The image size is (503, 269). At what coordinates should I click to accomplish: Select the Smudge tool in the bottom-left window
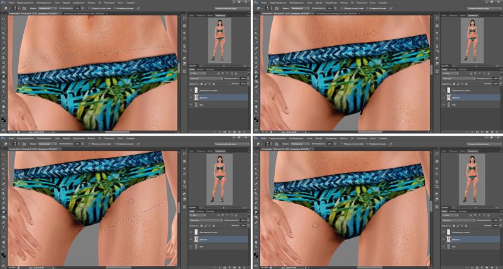4,214
